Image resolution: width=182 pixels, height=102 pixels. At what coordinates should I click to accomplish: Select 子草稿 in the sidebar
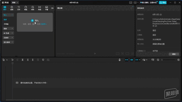[x=6, y=24]
